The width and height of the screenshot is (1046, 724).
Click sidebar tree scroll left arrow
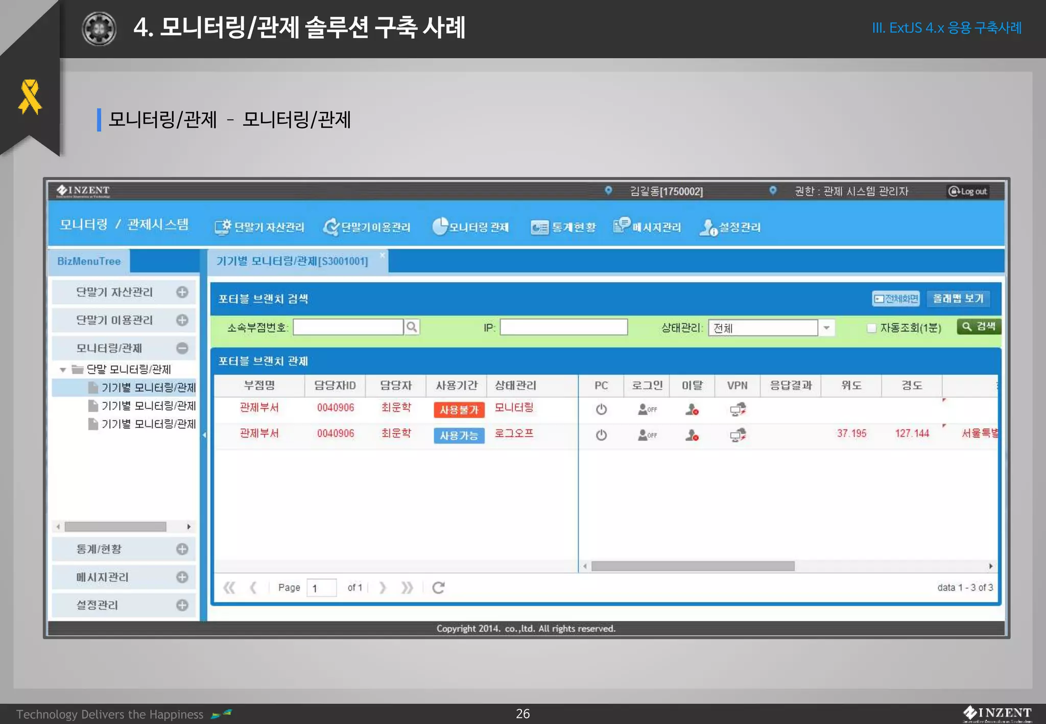tap(58, 526)
